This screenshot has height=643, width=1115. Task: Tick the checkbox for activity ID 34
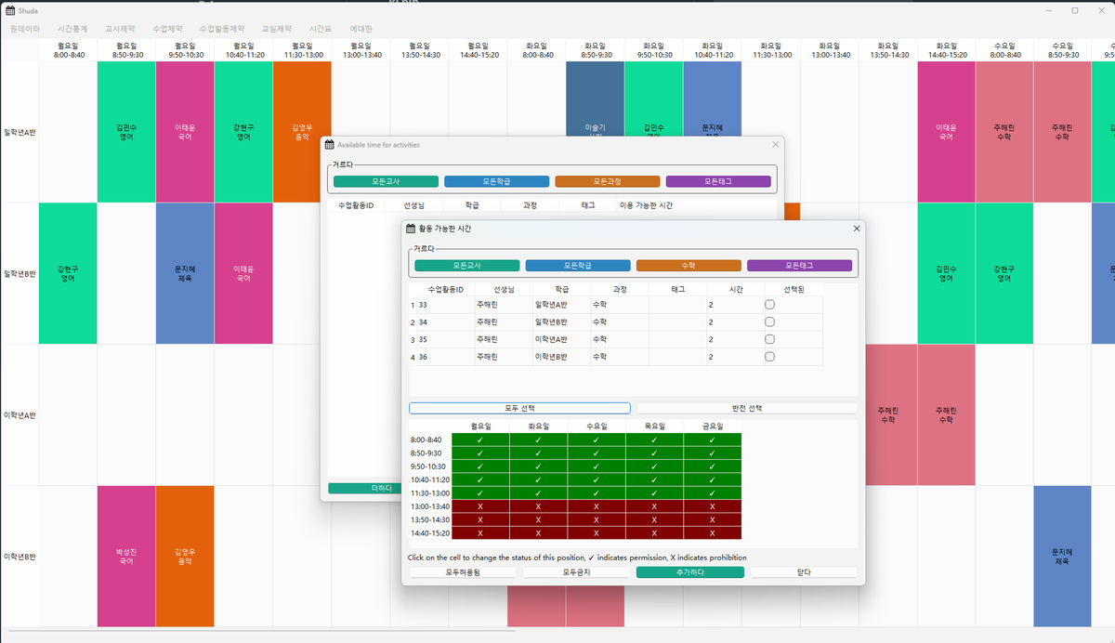[769, 321]
